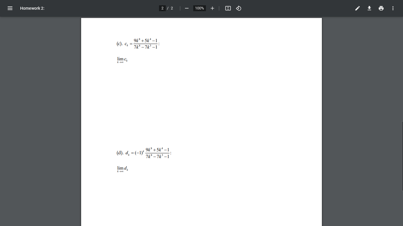
Task: Toggle fit-to-page display mode
Action: pyautogui.click(x=228, y=8)
